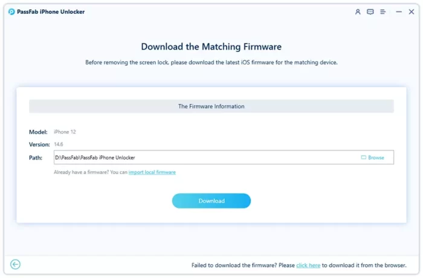Screen dimensions: 423x278
Task: Click the PassFab logo icon
Action: click(11, 11)
